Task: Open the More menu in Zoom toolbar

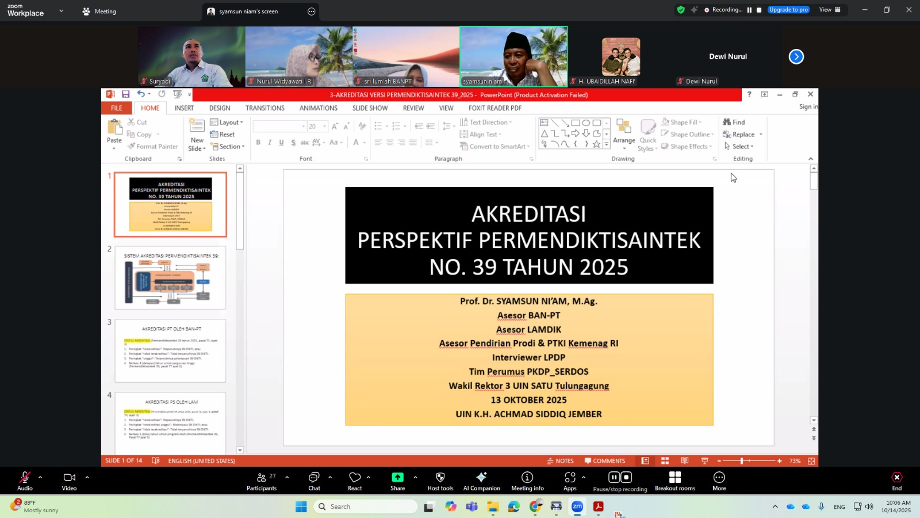Action: 719,481
